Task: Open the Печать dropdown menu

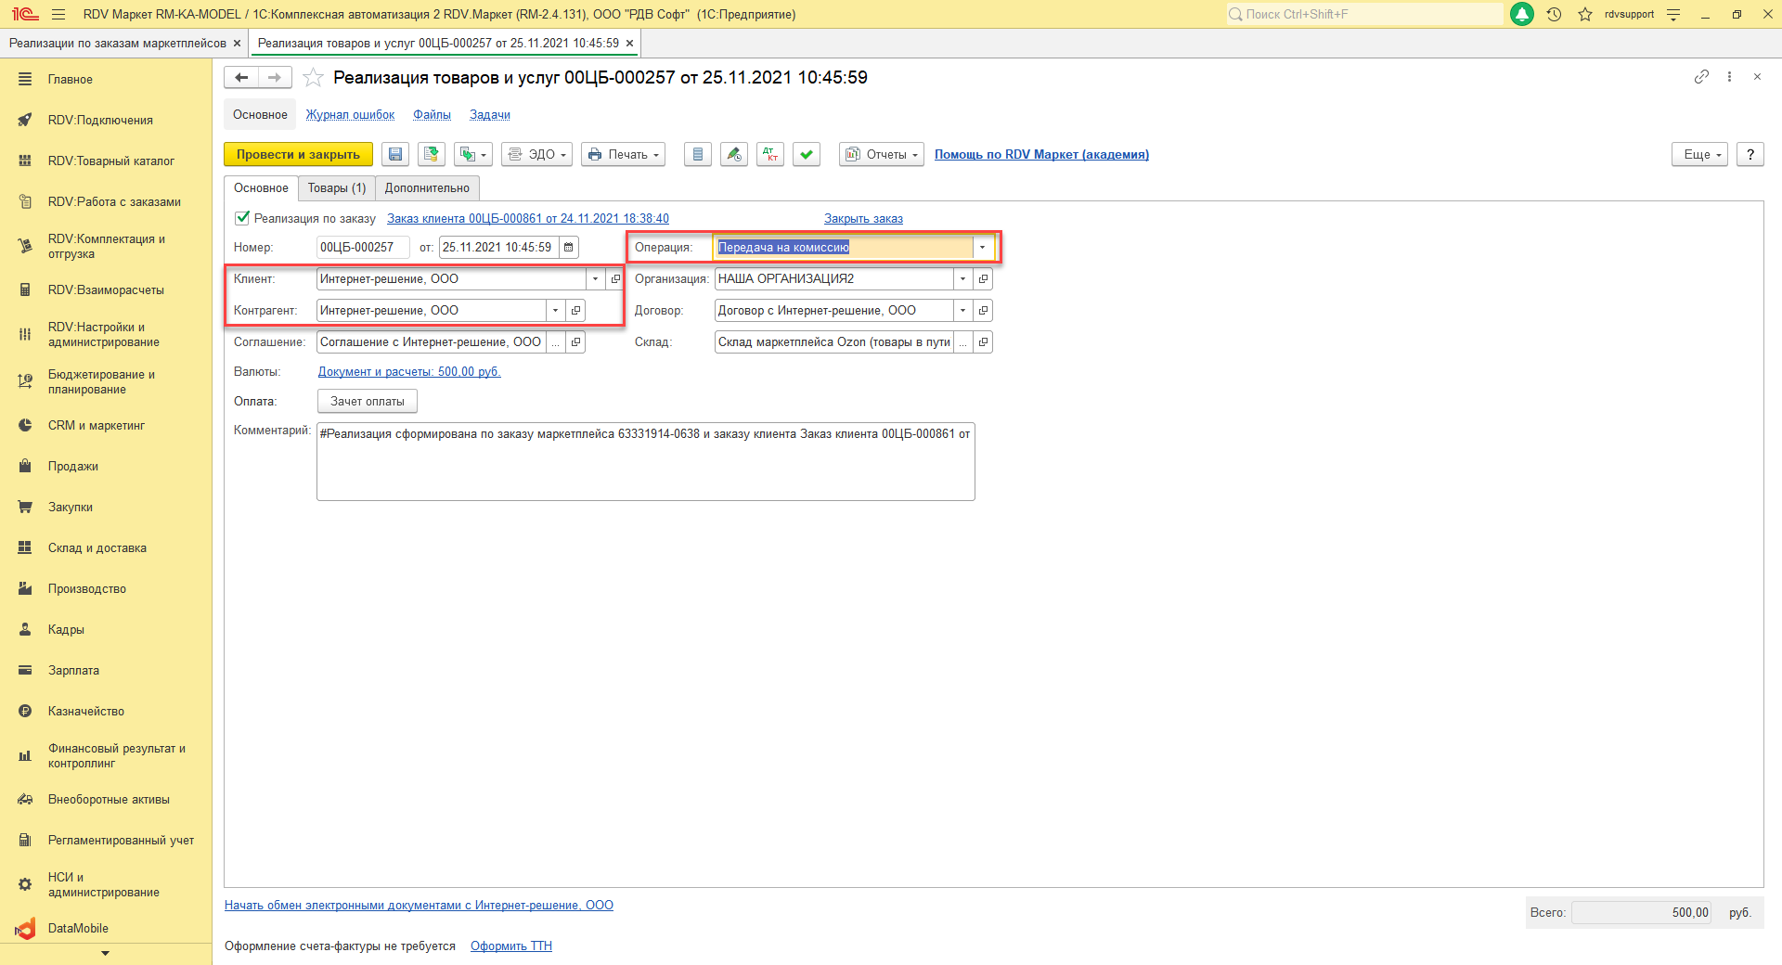Action: 624,155
